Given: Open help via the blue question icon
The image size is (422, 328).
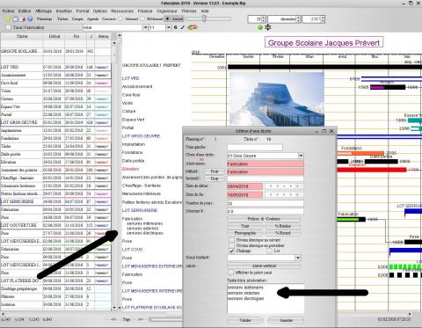Looking at the screenshot, I should coord(30,19).
